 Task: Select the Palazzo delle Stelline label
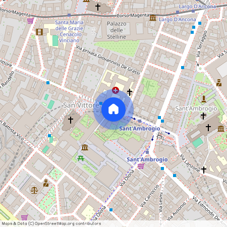pos(117,30)
